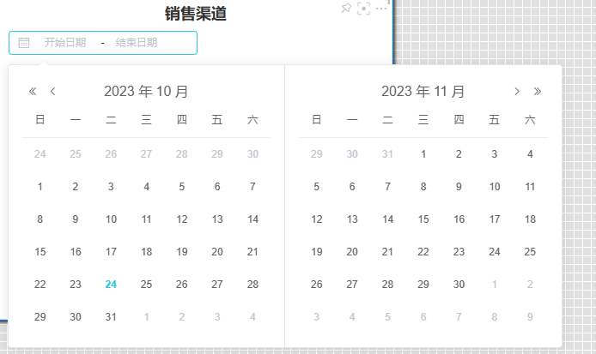The width and height of the screenshot is (596, 354).
Task: Select greyed-out December 9 in right calendar
Action: pyautogui.click(x=530, y=317)
